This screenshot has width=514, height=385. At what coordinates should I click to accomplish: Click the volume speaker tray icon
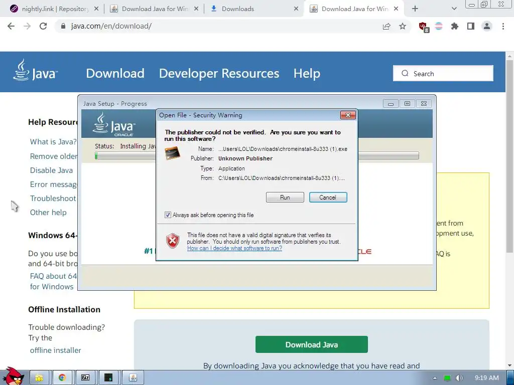(459, 378)
